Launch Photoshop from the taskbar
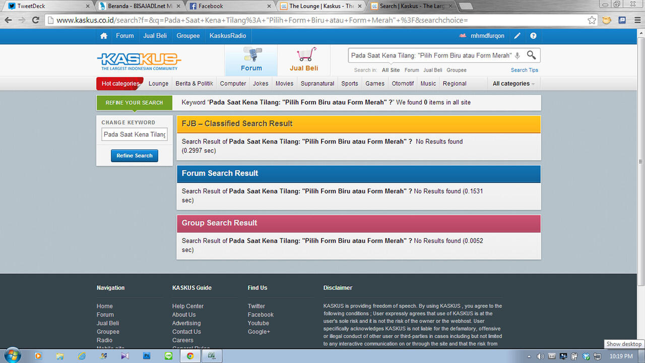Viewport: 645px width, 363px height. (147, 355)
